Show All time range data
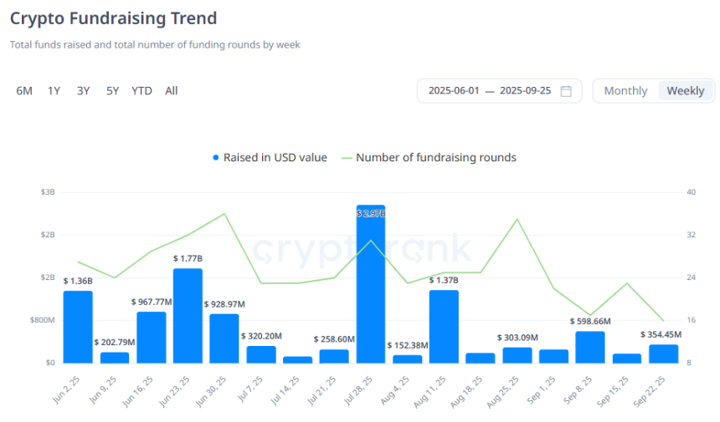720x422 pixels. 172,90
